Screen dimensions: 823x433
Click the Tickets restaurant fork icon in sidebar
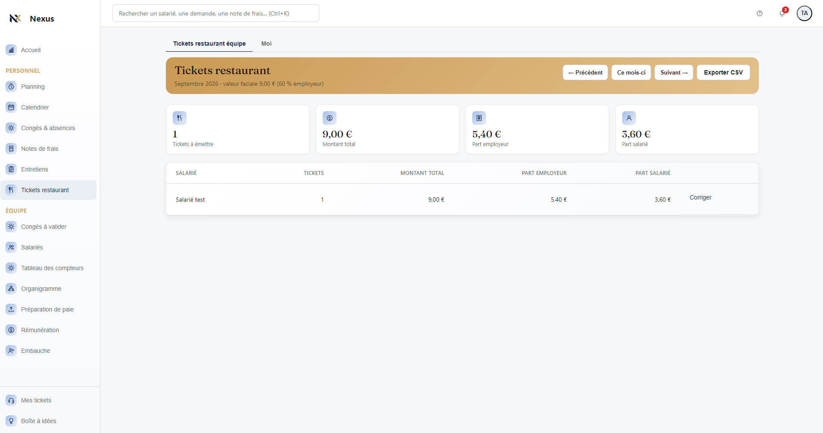(x=11, y=190)
